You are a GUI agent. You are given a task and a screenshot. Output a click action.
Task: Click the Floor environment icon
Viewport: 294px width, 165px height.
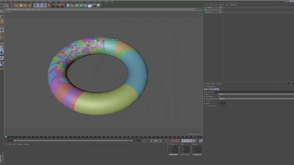tap(90, 6)
